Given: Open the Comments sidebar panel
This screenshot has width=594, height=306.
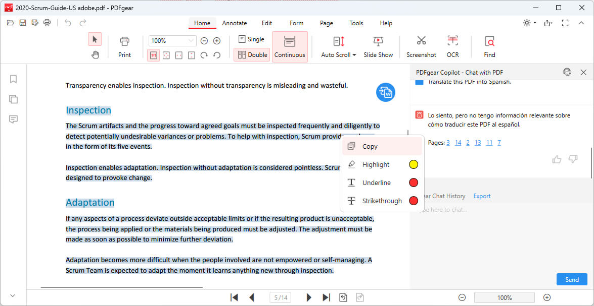Looking at the screenshot, I should [x=13, y=119].
